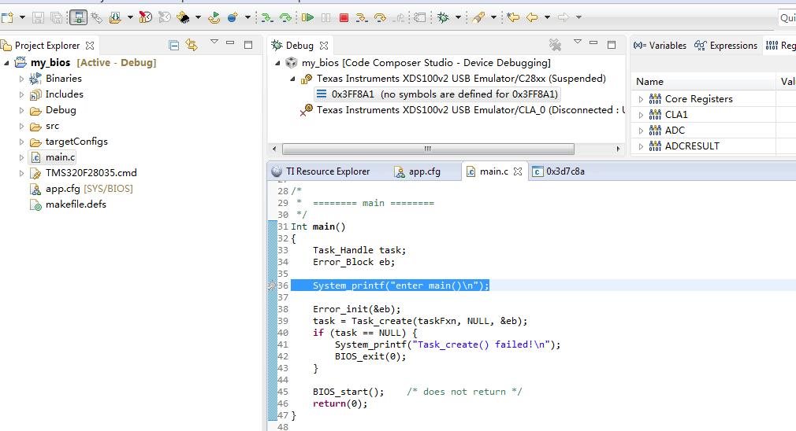Close the main.c editor tab
The height and width of the screenshot is (431, 796).
[517, 171]
